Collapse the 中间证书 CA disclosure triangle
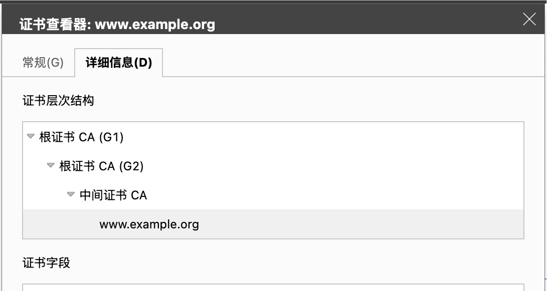The height and width of the screenshot is (291, 547). (x=71, y=194)
